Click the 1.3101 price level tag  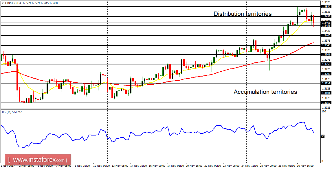pos(326,93)
